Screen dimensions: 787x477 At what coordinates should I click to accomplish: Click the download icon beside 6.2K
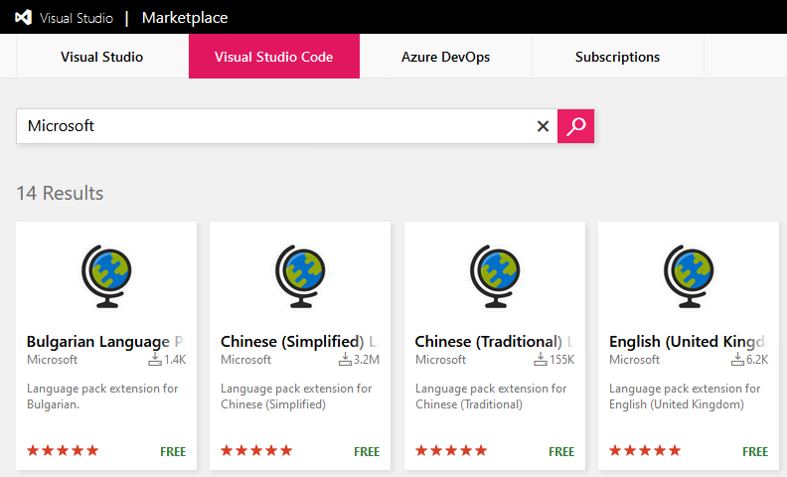(737, 359)
